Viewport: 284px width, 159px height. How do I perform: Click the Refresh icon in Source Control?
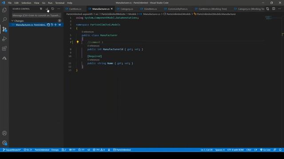click(x=53, y=9)
